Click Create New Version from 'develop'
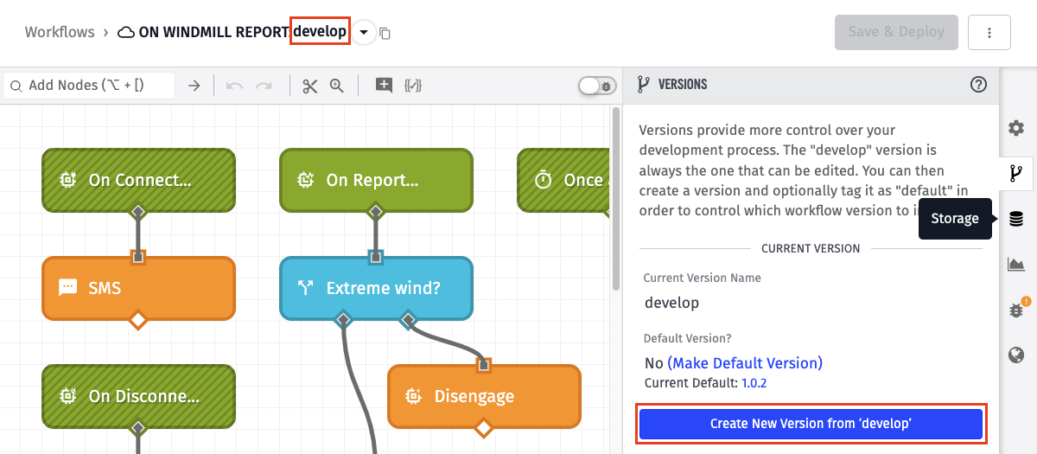This screenshot has height=454, width=1037. click(811, 424)
